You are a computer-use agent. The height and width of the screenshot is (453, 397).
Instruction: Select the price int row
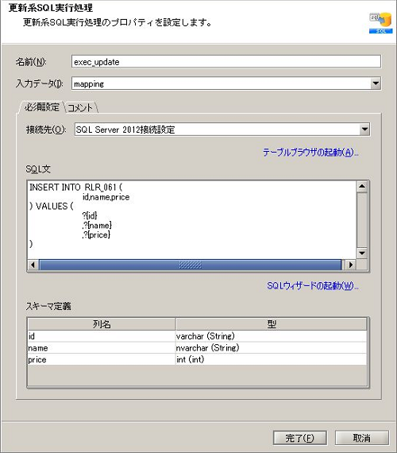[x=197, y=359]
